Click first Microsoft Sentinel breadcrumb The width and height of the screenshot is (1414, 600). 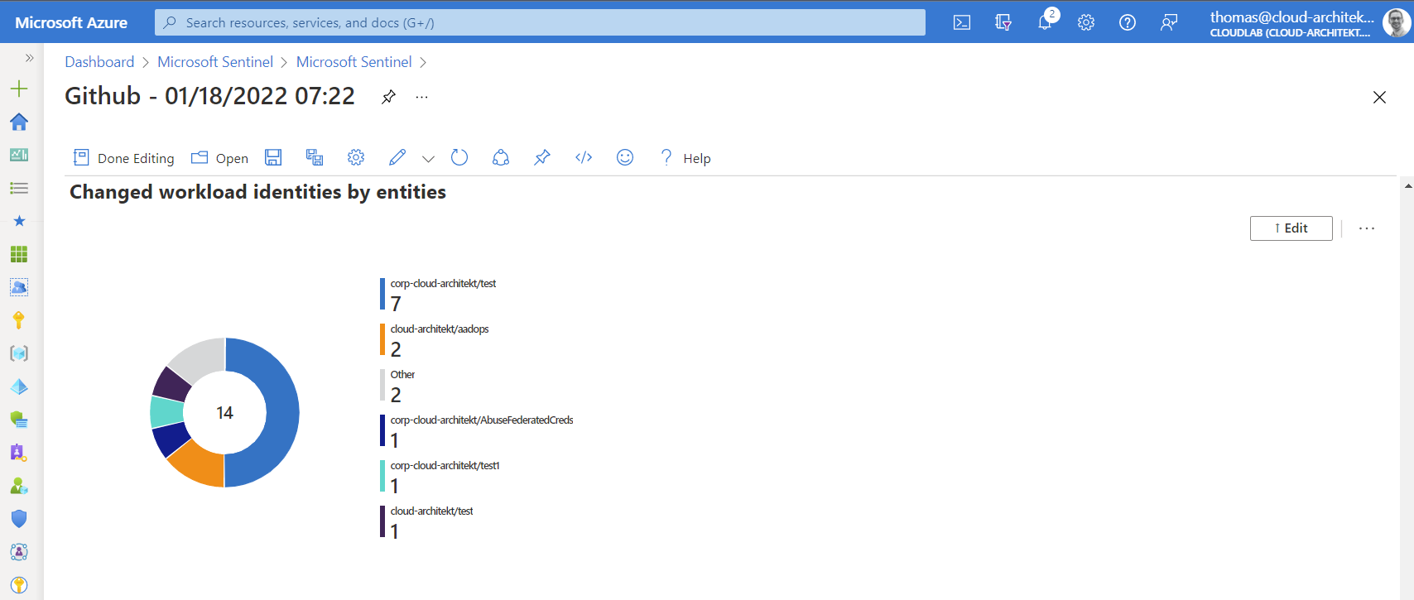pos(215,62)
